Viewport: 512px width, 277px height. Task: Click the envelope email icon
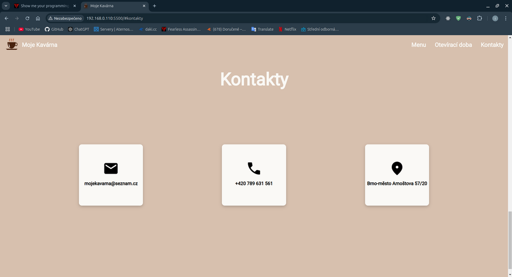111,168
